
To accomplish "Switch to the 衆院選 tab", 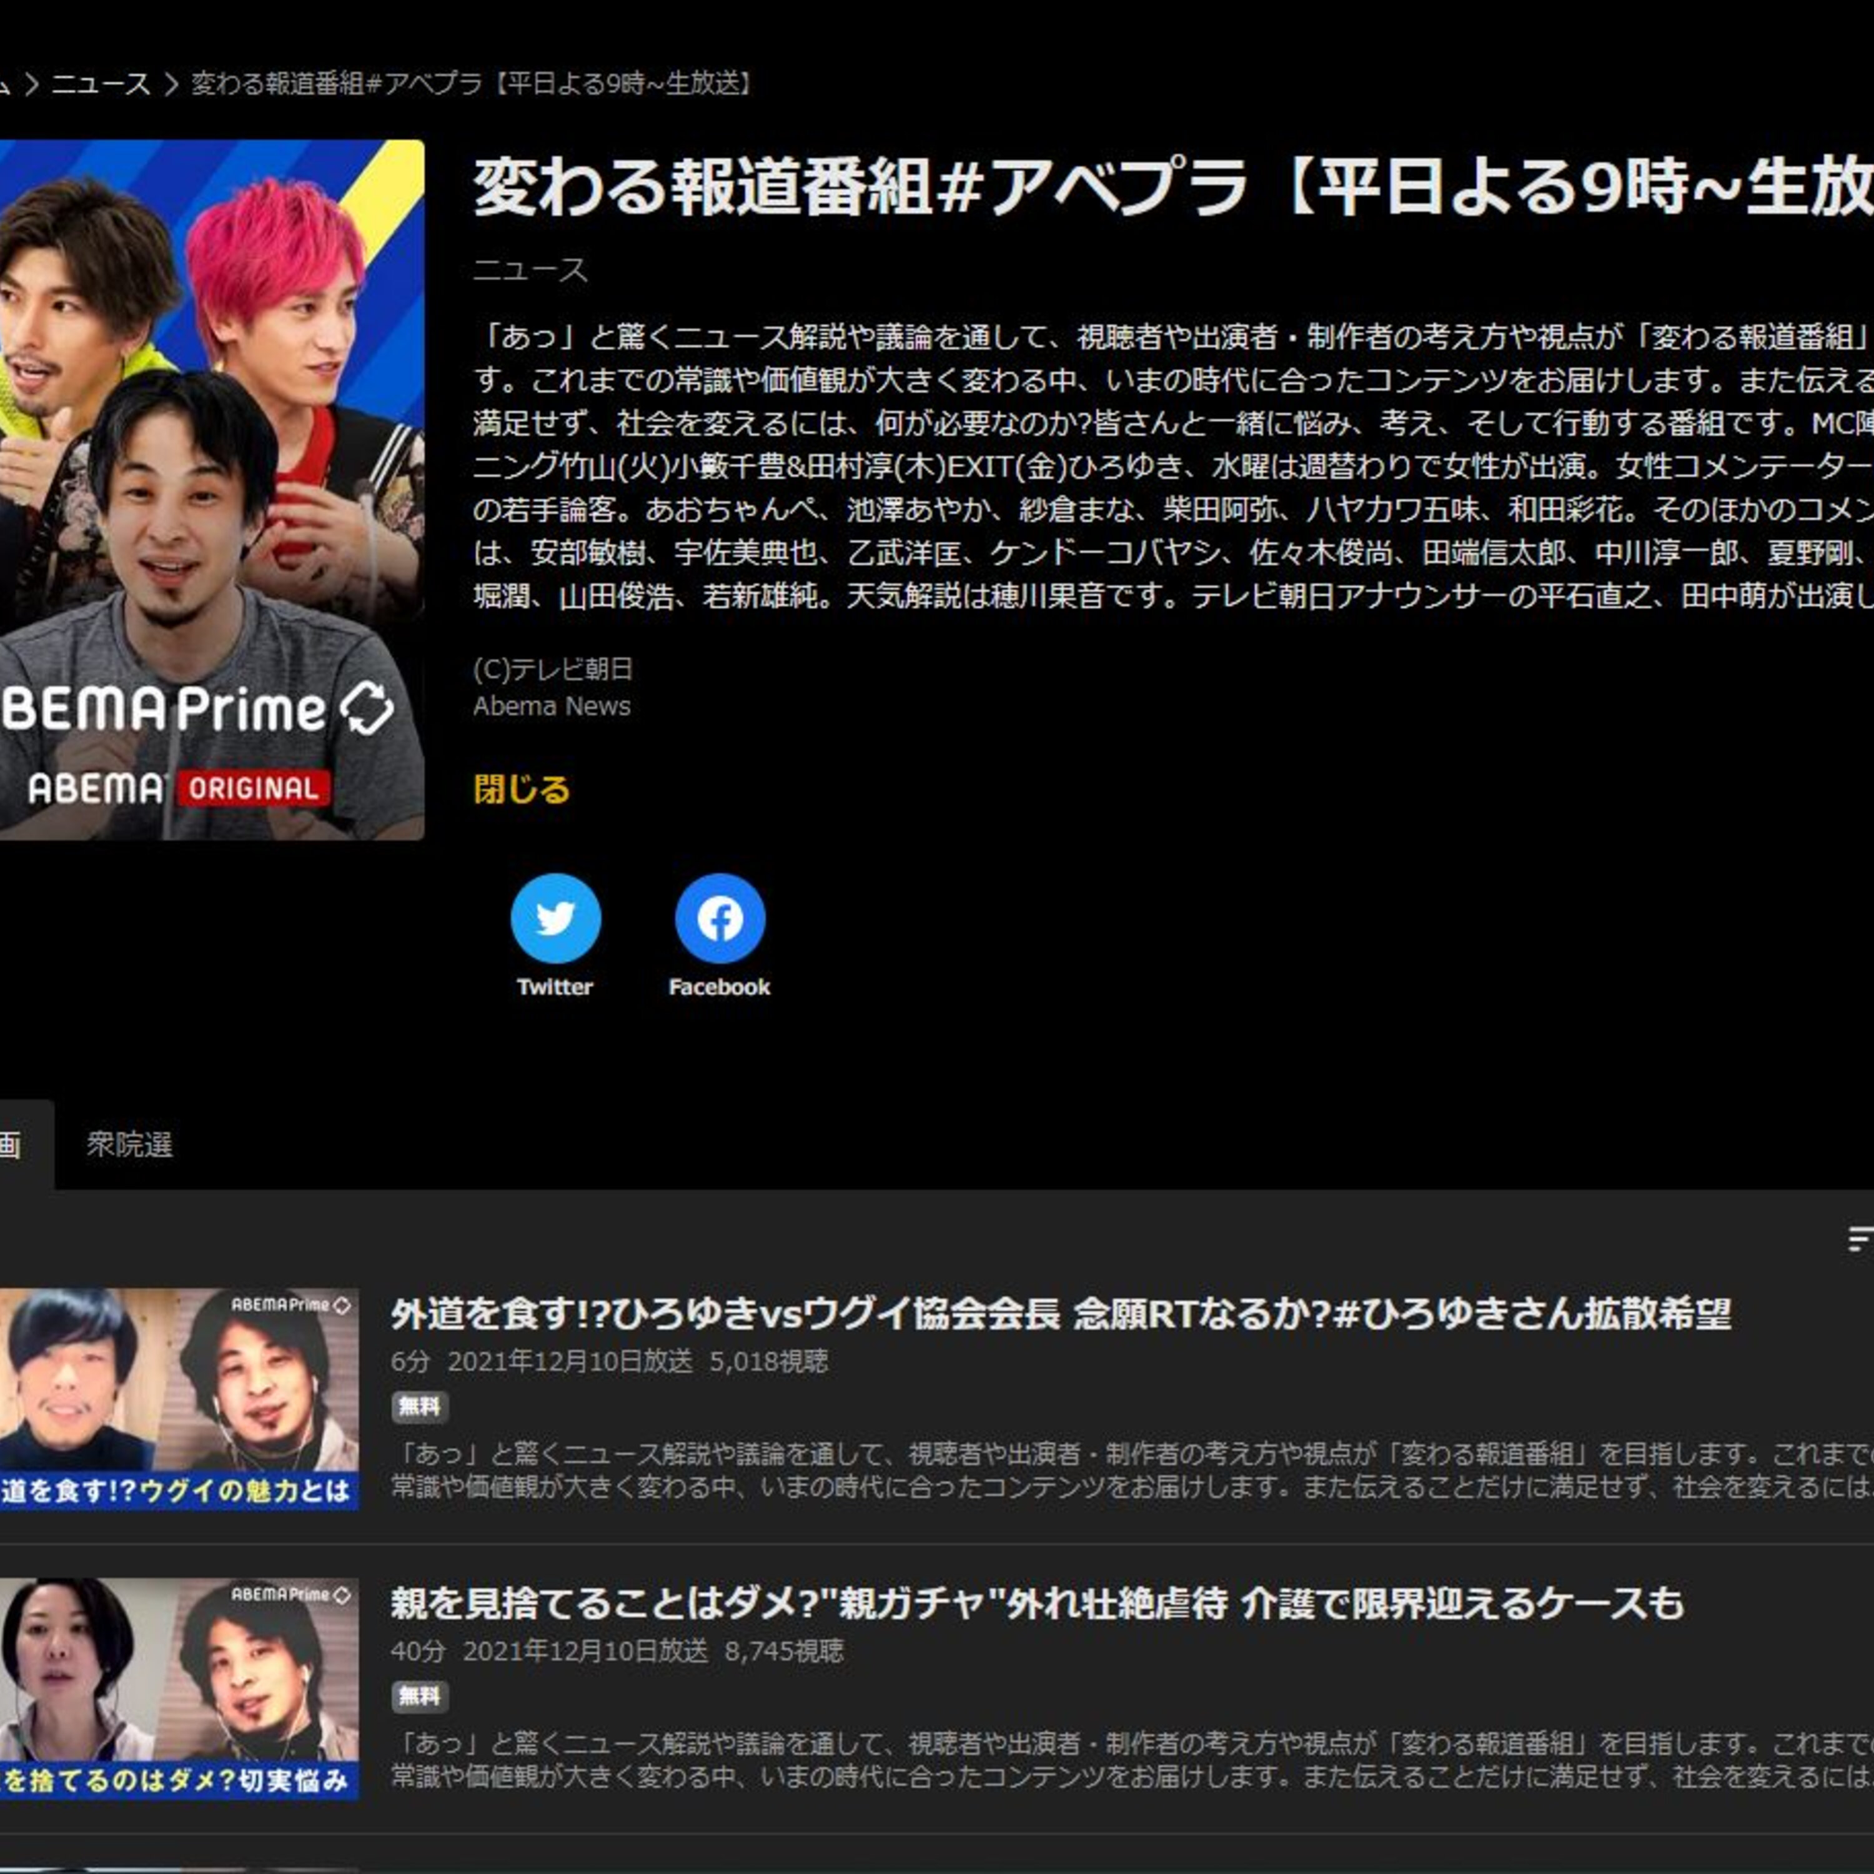I will tap(129, 1144).
